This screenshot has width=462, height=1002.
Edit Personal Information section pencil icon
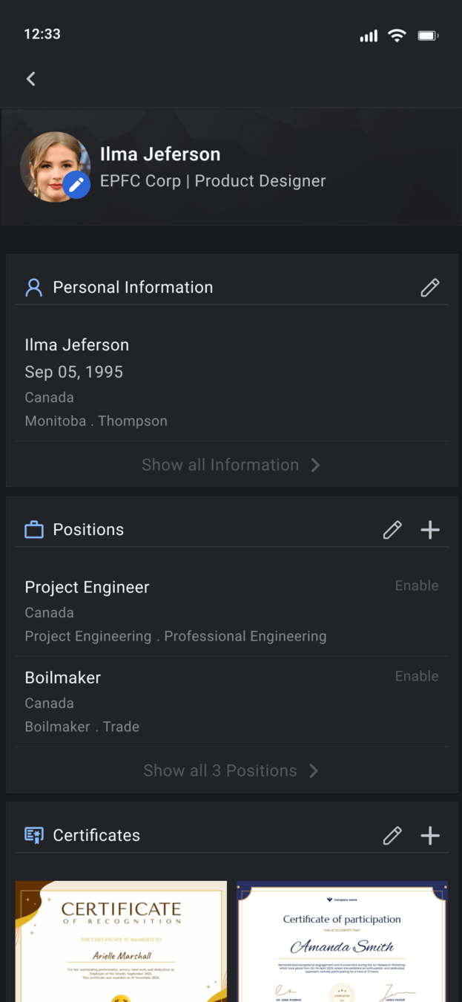point(430,287)
